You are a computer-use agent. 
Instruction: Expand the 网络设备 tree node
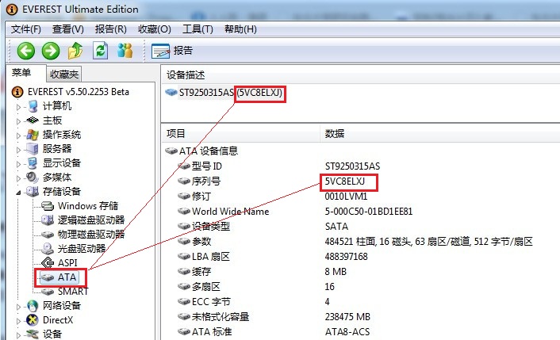pyautogui.click(x=18, y=307)
